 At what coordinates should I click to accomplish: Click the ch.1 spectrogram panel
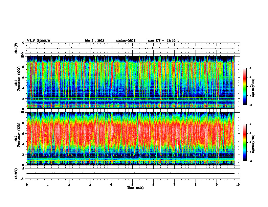130,83
